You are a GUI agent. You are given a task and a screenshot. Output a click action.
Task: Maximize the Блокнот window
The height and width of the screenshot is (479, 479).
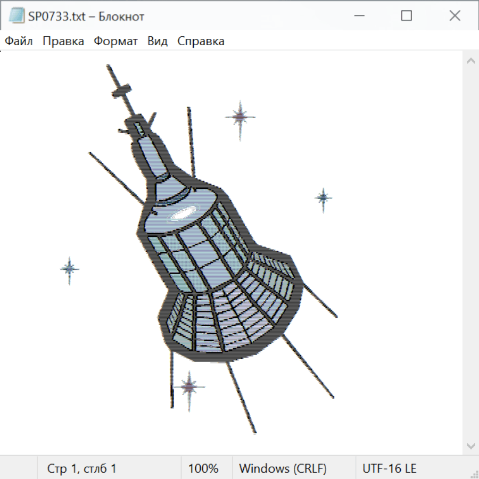click(406, 16)
